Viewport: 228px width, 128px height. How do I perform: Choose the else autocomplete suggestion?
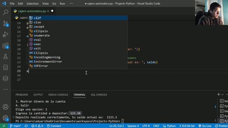(78, 22)
